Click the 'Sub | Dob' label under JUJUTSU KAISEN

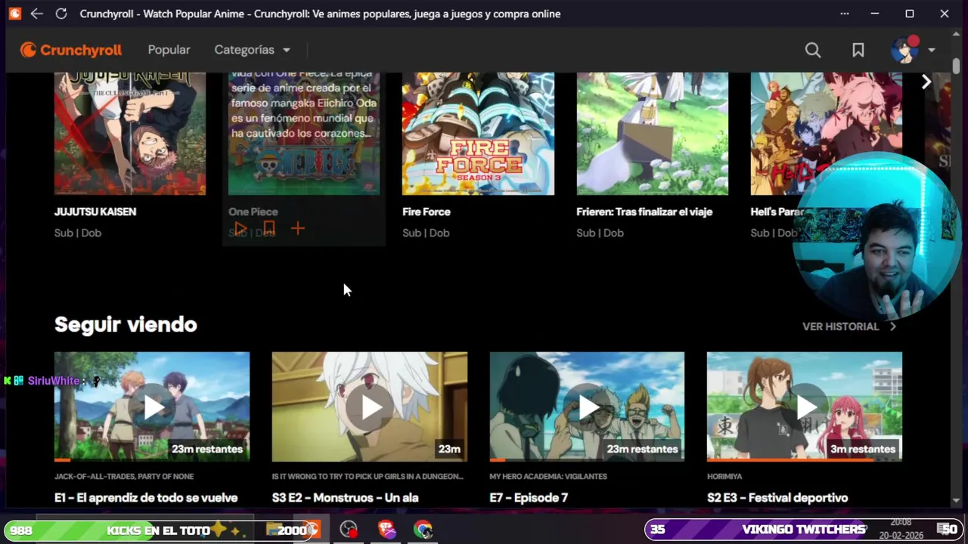point(78,233)
